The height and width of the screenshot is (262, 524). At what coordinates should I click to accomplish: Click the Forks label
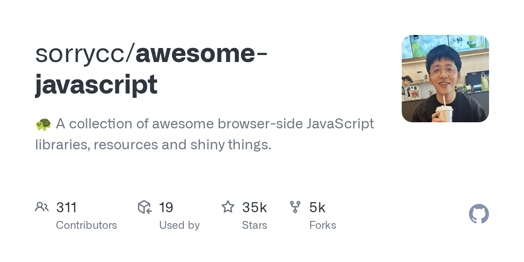click(322, 225)
